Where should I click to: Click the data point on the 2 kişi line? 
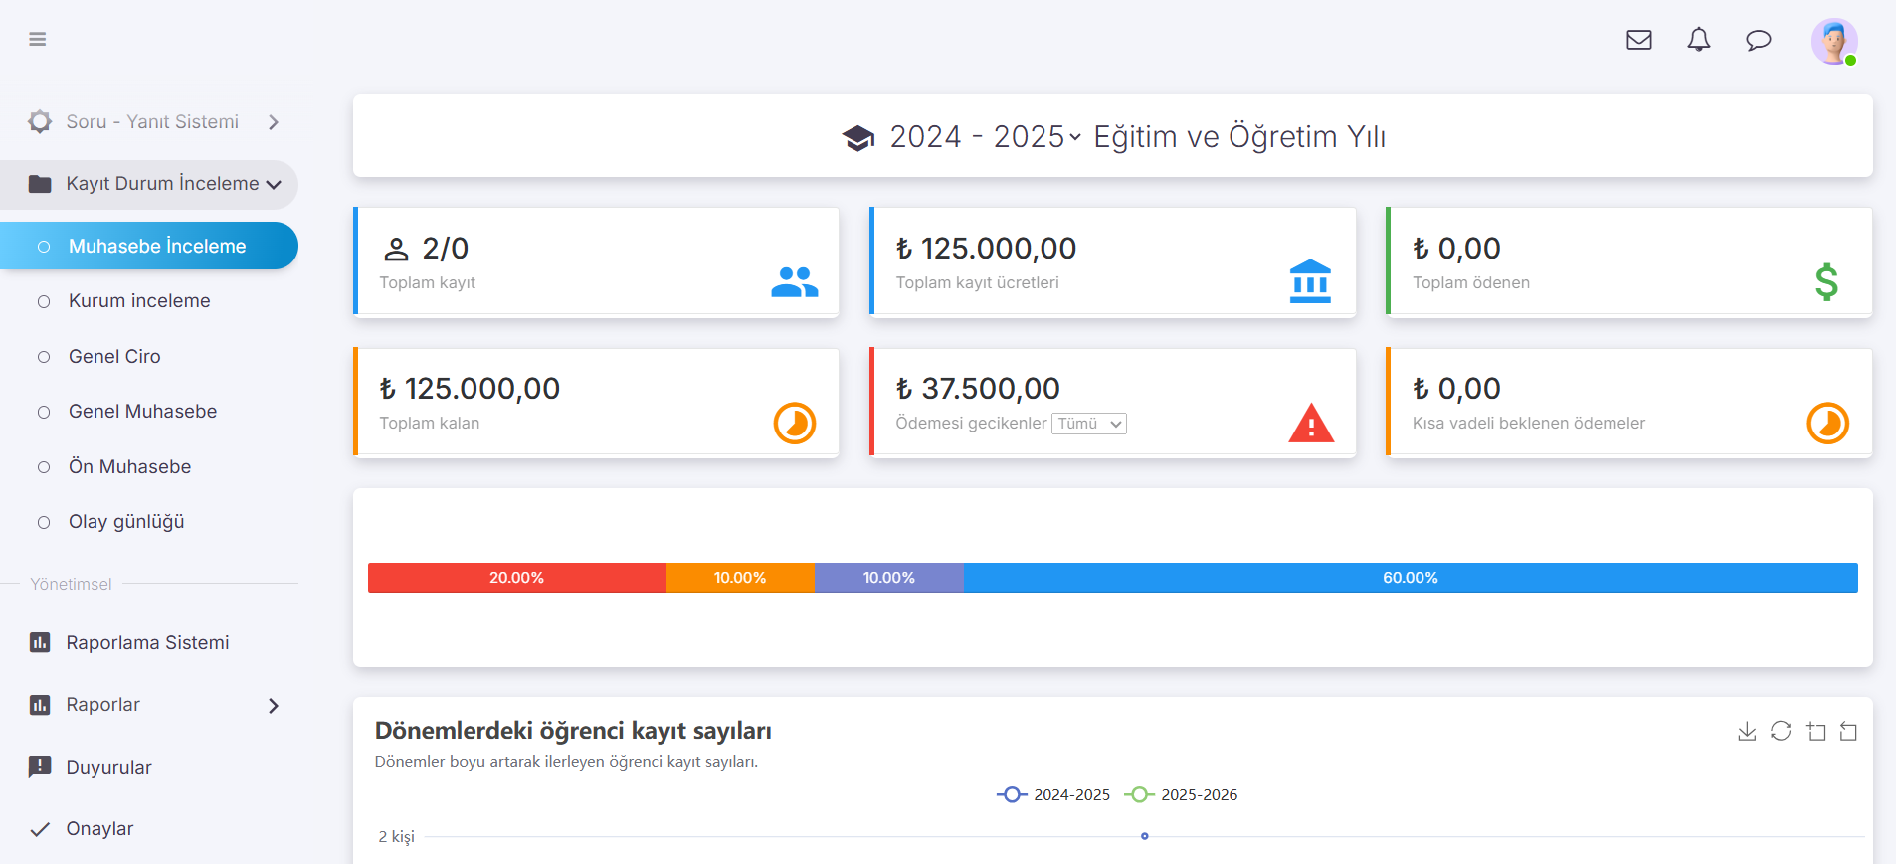click(1145, 836)
